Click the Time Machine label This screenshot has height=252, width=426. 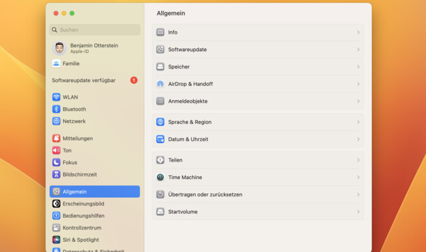tap(185, 177)
